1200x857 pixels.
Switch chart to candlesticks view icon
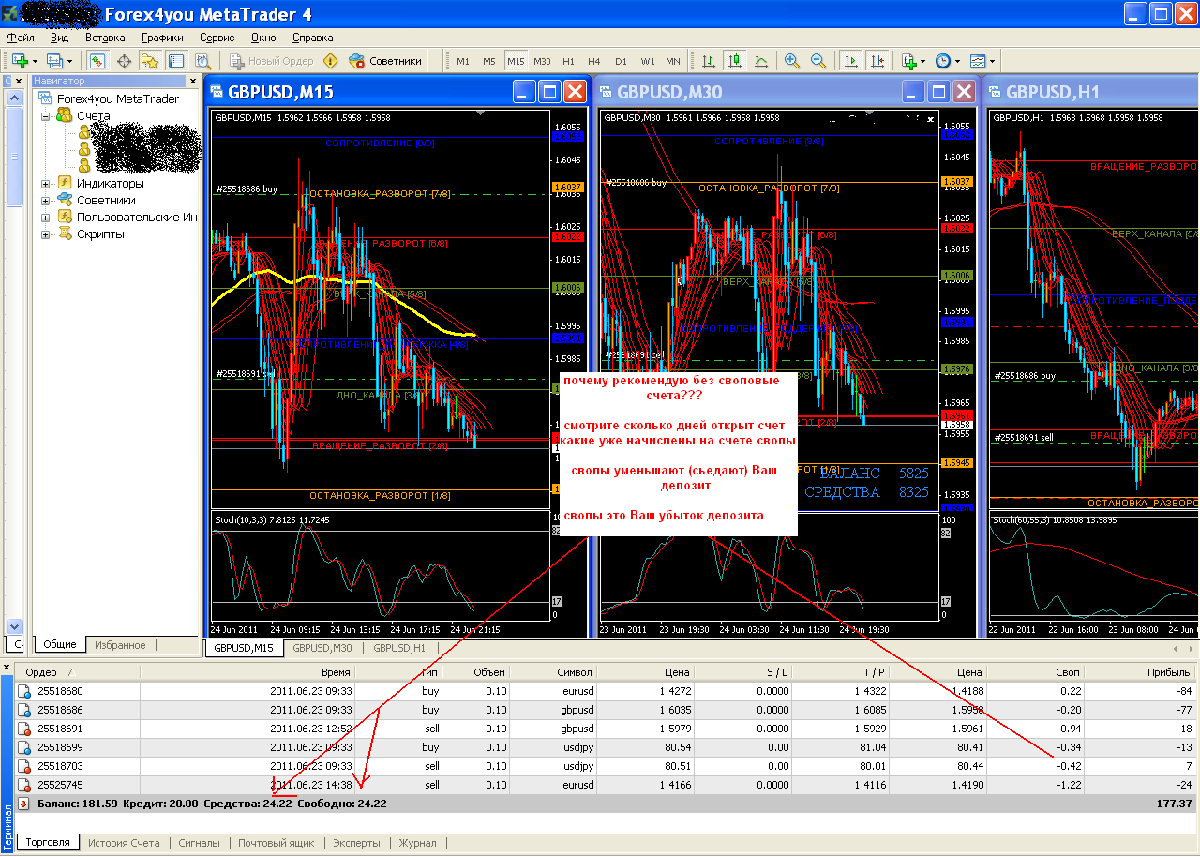[734, 61]
